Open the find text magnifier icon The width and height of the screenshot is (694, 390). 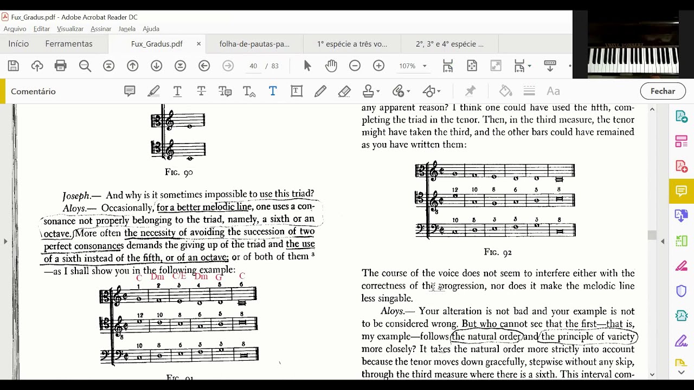click(85, 66)
